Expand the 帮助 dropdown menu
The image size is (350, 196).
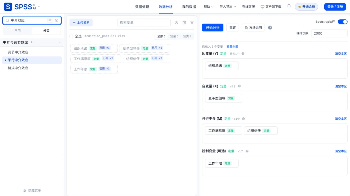click(x=209, y=7)
